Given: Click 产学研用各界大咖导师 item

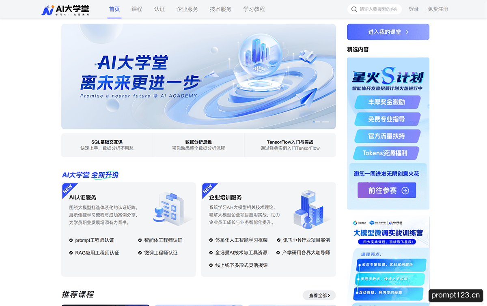Looking at the screenshot, I should (304, 253).
